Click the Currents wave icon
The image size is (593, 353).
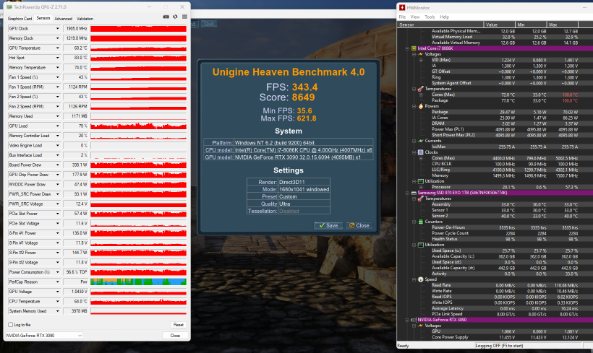(x=421, y=141)
